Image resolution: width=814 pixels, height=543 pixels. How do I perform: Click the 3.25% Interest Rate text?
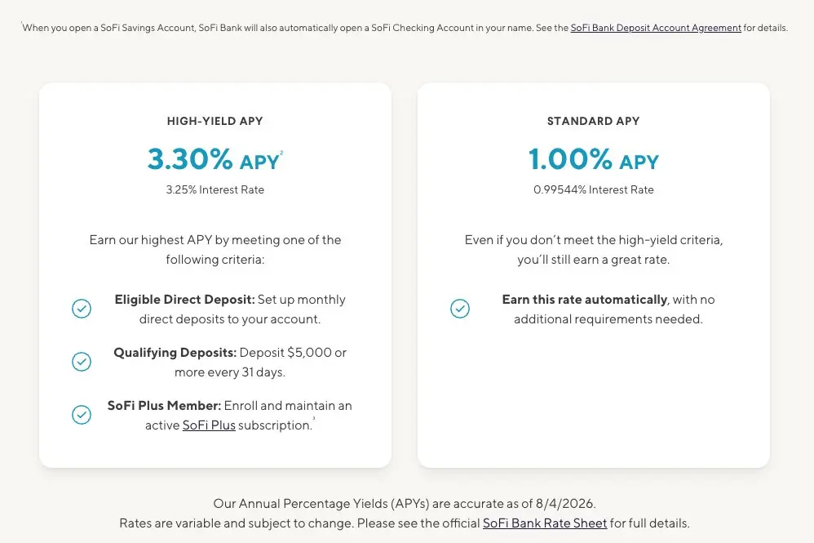click(215, 189)
